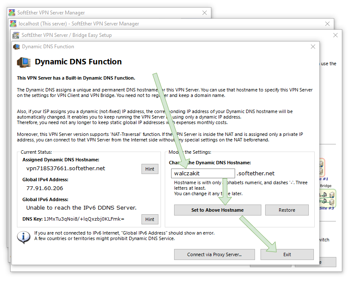Select the Site #1 connection icon on the right
Image resolution: width=352 pixels, height=282 pixels.
coord(322,168)
